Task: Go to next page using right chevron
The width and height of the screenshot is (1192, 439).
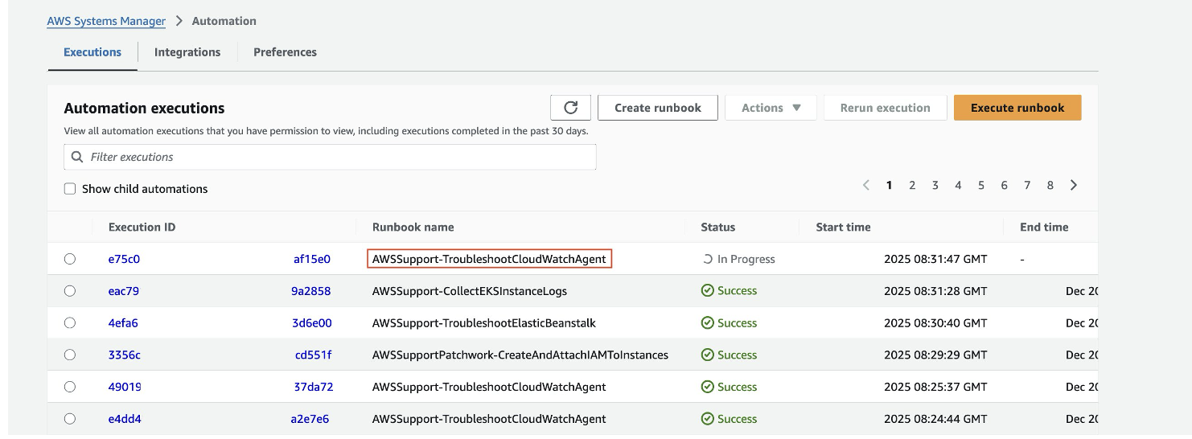Action: pyautogui.click(x=1074, y=185)
